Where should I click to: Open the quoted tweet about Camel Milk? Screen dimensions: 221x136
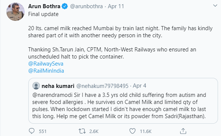[x=123, y=101]
